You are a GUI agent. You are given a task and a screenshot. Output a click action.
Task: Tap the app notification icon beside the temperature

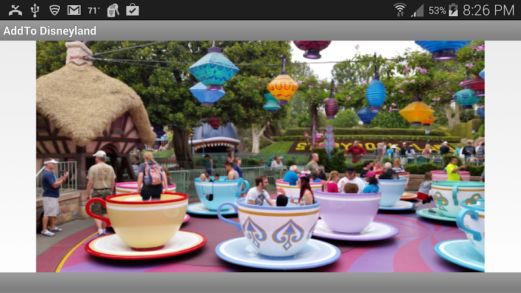coord(113,10)
